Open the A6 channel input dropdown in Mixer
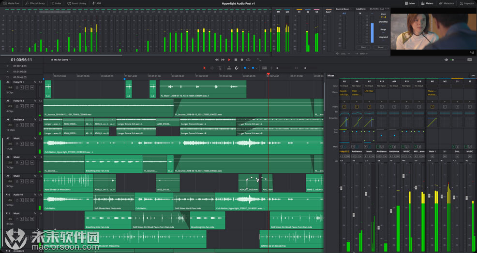This screenshot has width=477, height=253. click(357, 86)
